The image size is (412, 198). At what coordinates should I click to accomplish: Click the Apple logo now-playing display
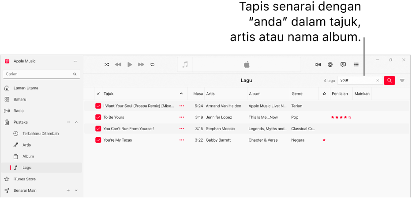pos(247,65)
